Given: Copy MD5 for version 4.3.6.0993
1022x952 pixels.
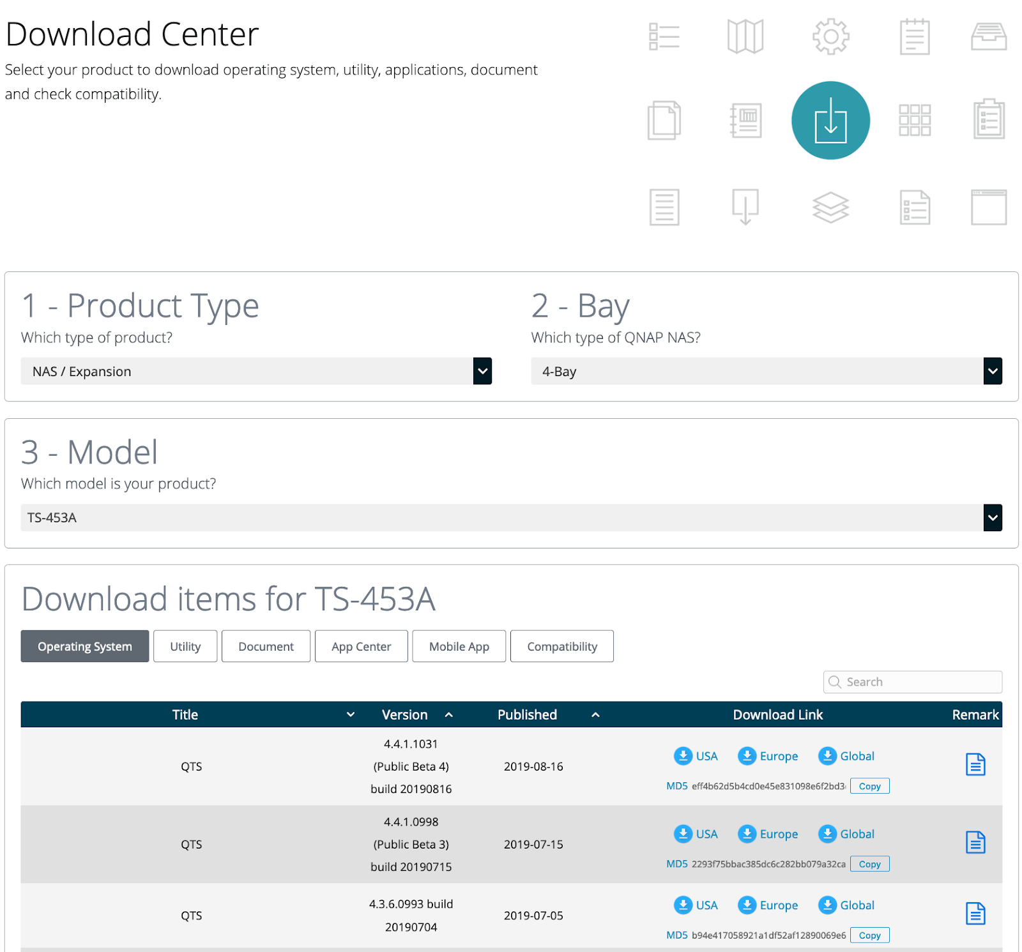Looking at the screenshot, I should 869,935.
